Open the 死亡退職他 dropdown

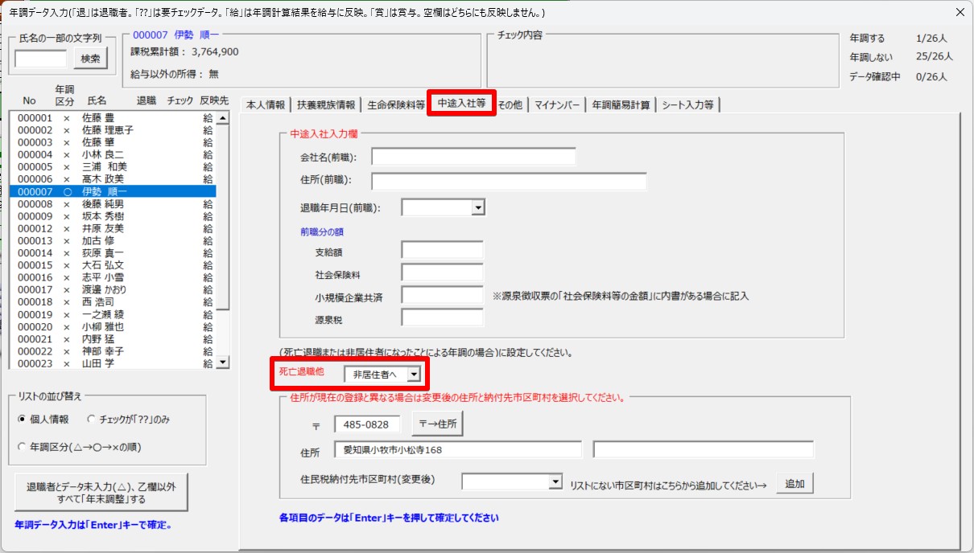point(413,374)
